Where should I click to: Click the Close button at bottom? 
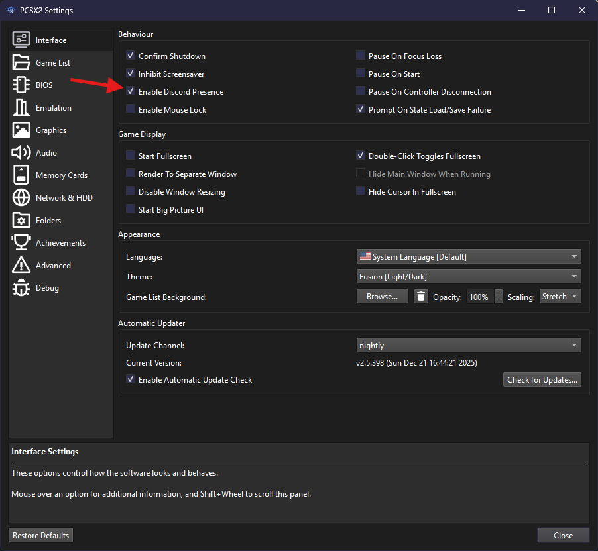coord(564,535)
